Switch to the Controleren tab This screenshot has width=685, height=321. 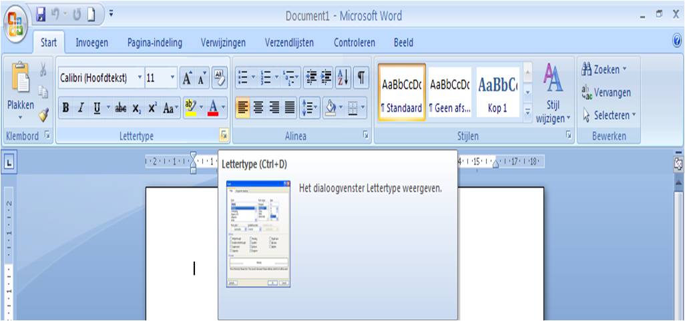point(355,43)
